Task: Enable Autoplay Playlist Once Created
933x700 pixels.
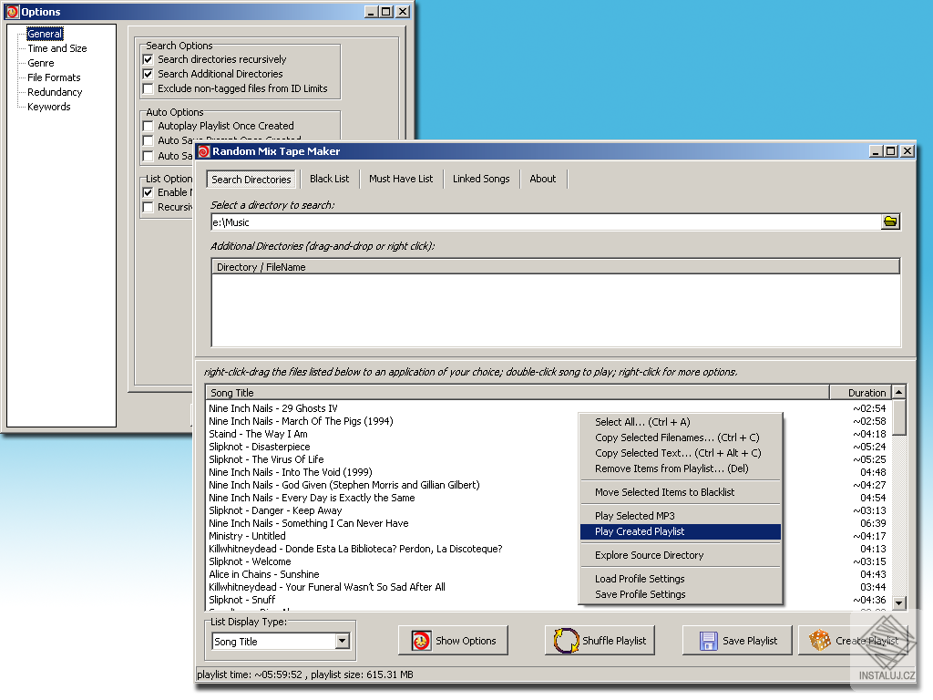Action: 149,126
